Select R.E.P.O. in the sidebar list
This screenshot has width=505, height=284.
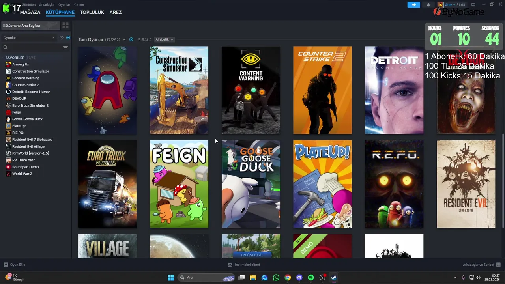(18, 133)
